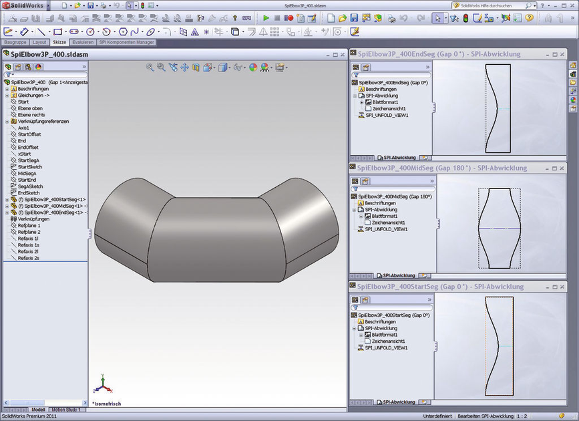Select the Modell tab at bottom
Screen dimensions: 579x421
click(x=38, y=410)
